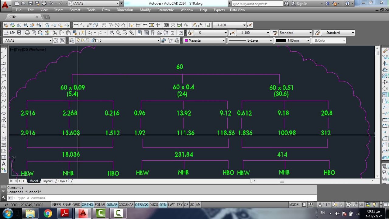Click the Cut scissors icon
Screen dimensions: 389x219
[55, 33]
